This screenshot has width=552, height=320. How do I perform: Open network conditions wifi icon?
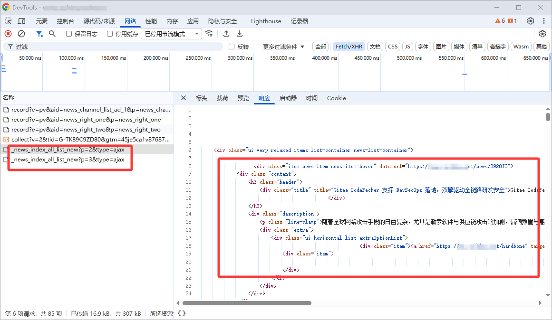[x=209, y=34]
